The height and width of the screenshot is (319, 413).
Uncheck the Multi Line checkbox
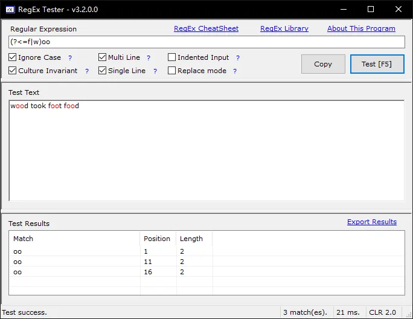tap(102, 57)
